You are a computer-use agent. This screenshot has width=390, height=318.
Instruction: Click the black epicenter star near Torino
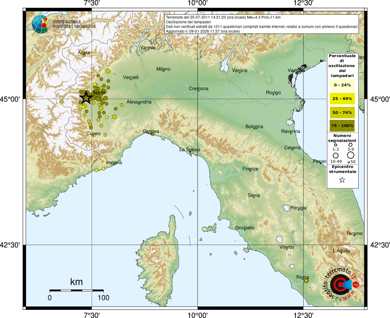tap(86, 98)
